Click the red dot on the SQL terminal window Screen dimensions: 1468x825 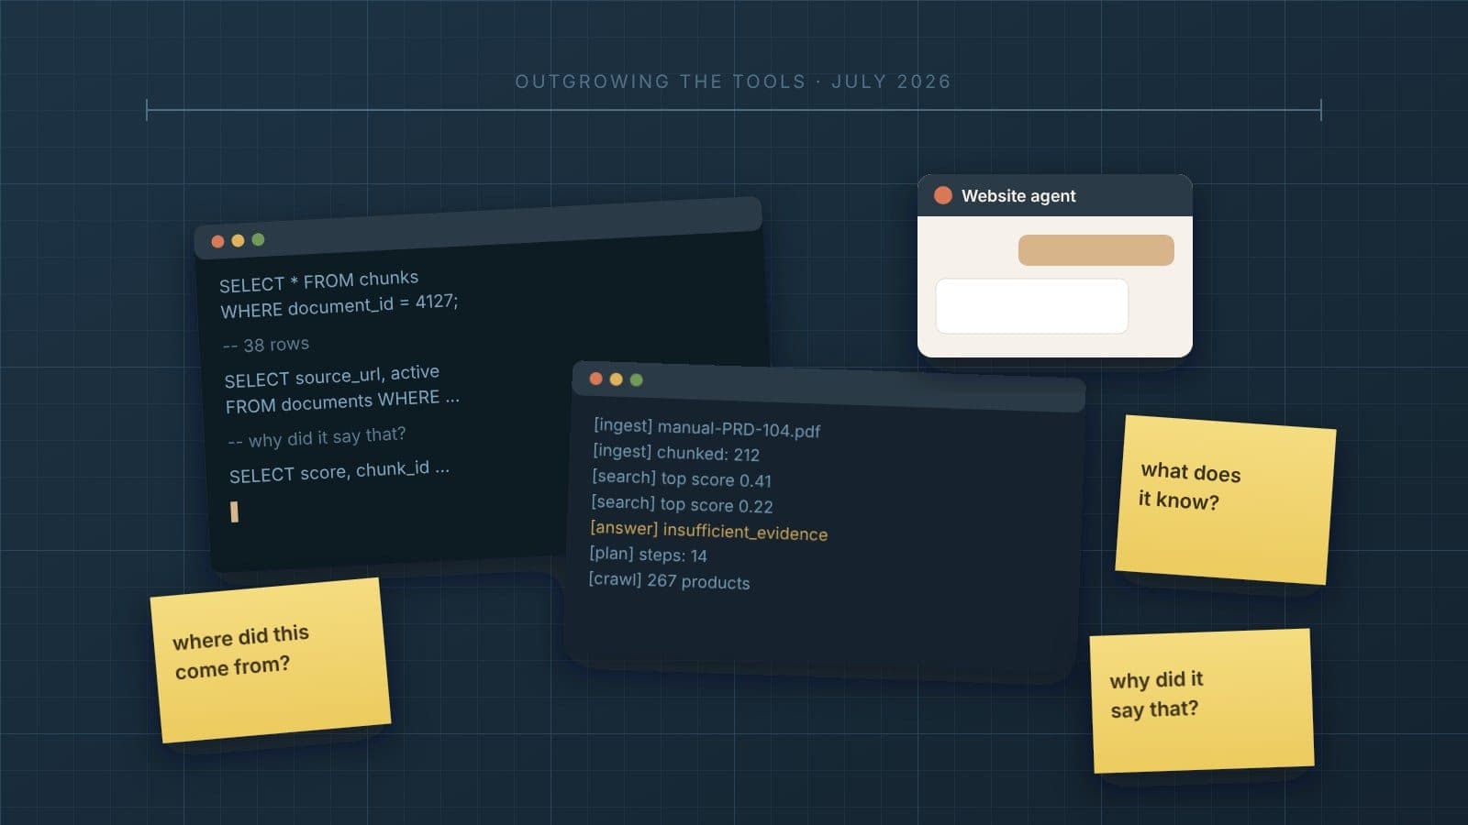217,241
